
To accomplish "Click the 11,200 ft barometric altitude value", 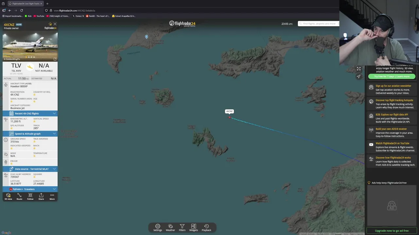I will click(15, 121).
